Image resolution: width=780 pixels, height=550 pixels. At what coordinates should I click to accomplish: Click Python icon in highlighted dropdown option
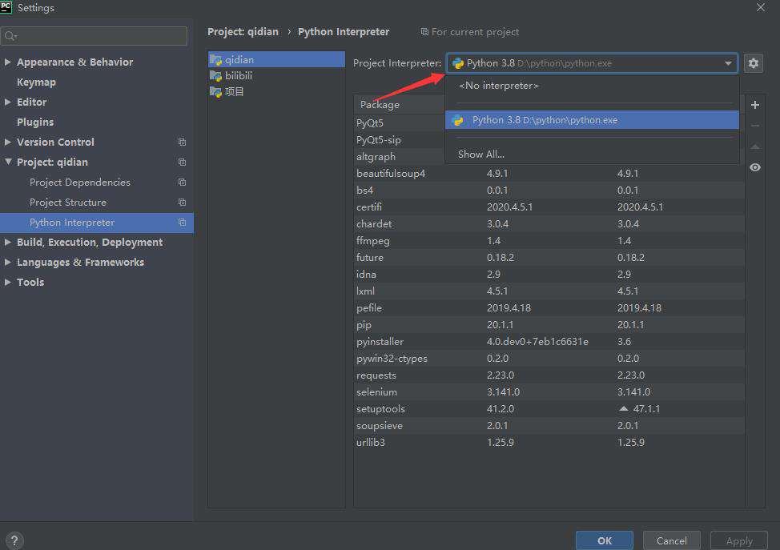coord(457,120)
